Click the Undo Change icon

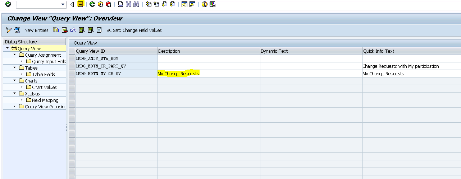coord(73,30)
